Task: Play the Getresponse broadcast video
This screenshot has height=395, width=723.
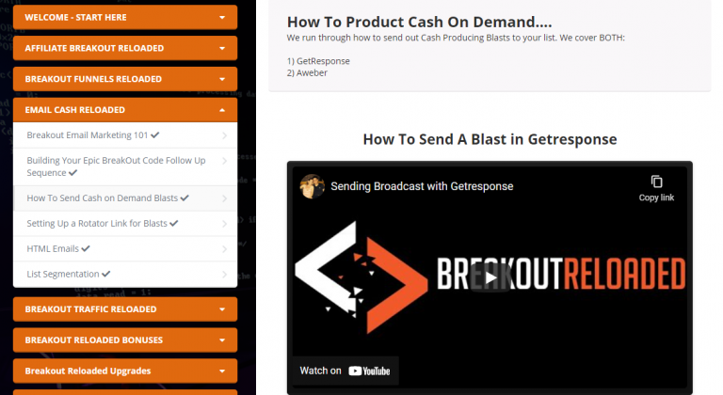Action: [490, 277]
